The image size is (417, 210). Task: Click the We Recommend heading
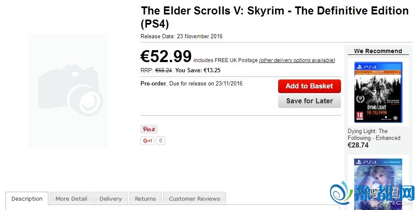pos(378,51)
